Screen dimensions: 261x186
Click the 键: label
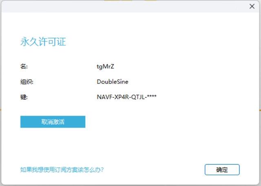point(24,97)
